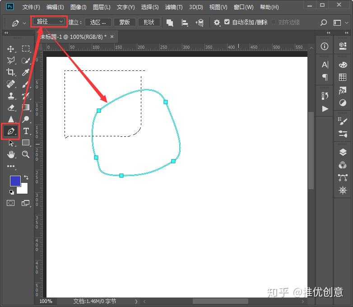Swap foreground and background colors
This screenshot has width=353, height=307.
coord(26,177)
